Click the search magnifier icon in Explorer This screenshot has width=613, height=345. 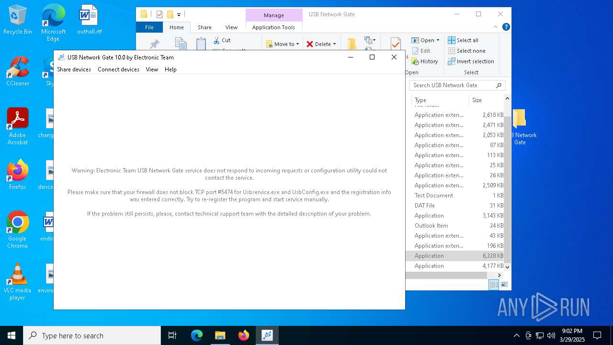[499, 85]
